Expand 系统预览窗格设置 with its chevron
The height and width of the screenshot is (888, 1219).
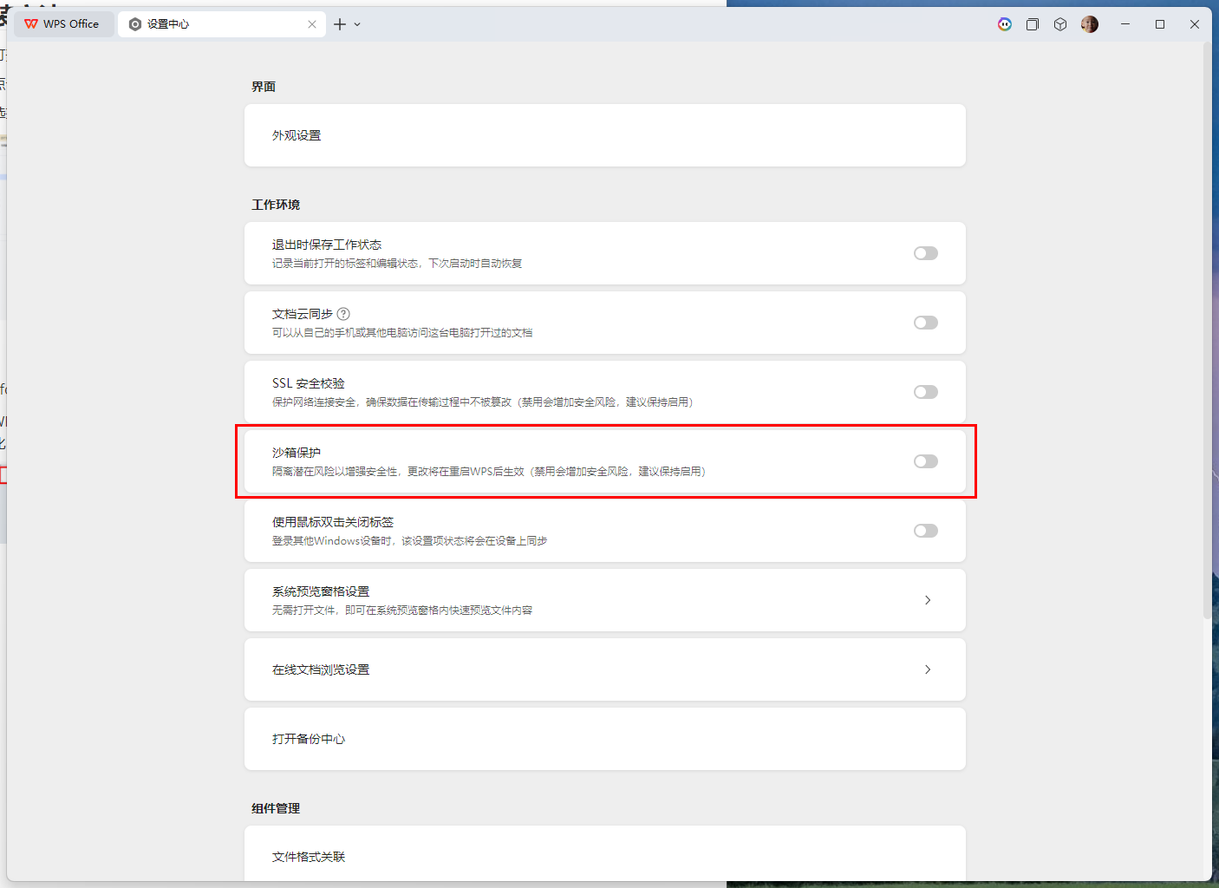click(x=928, y=600)
